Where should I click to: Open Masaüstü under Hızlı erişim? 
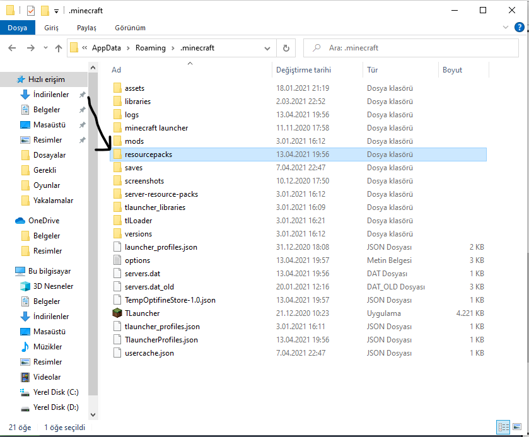pos(49,125)
